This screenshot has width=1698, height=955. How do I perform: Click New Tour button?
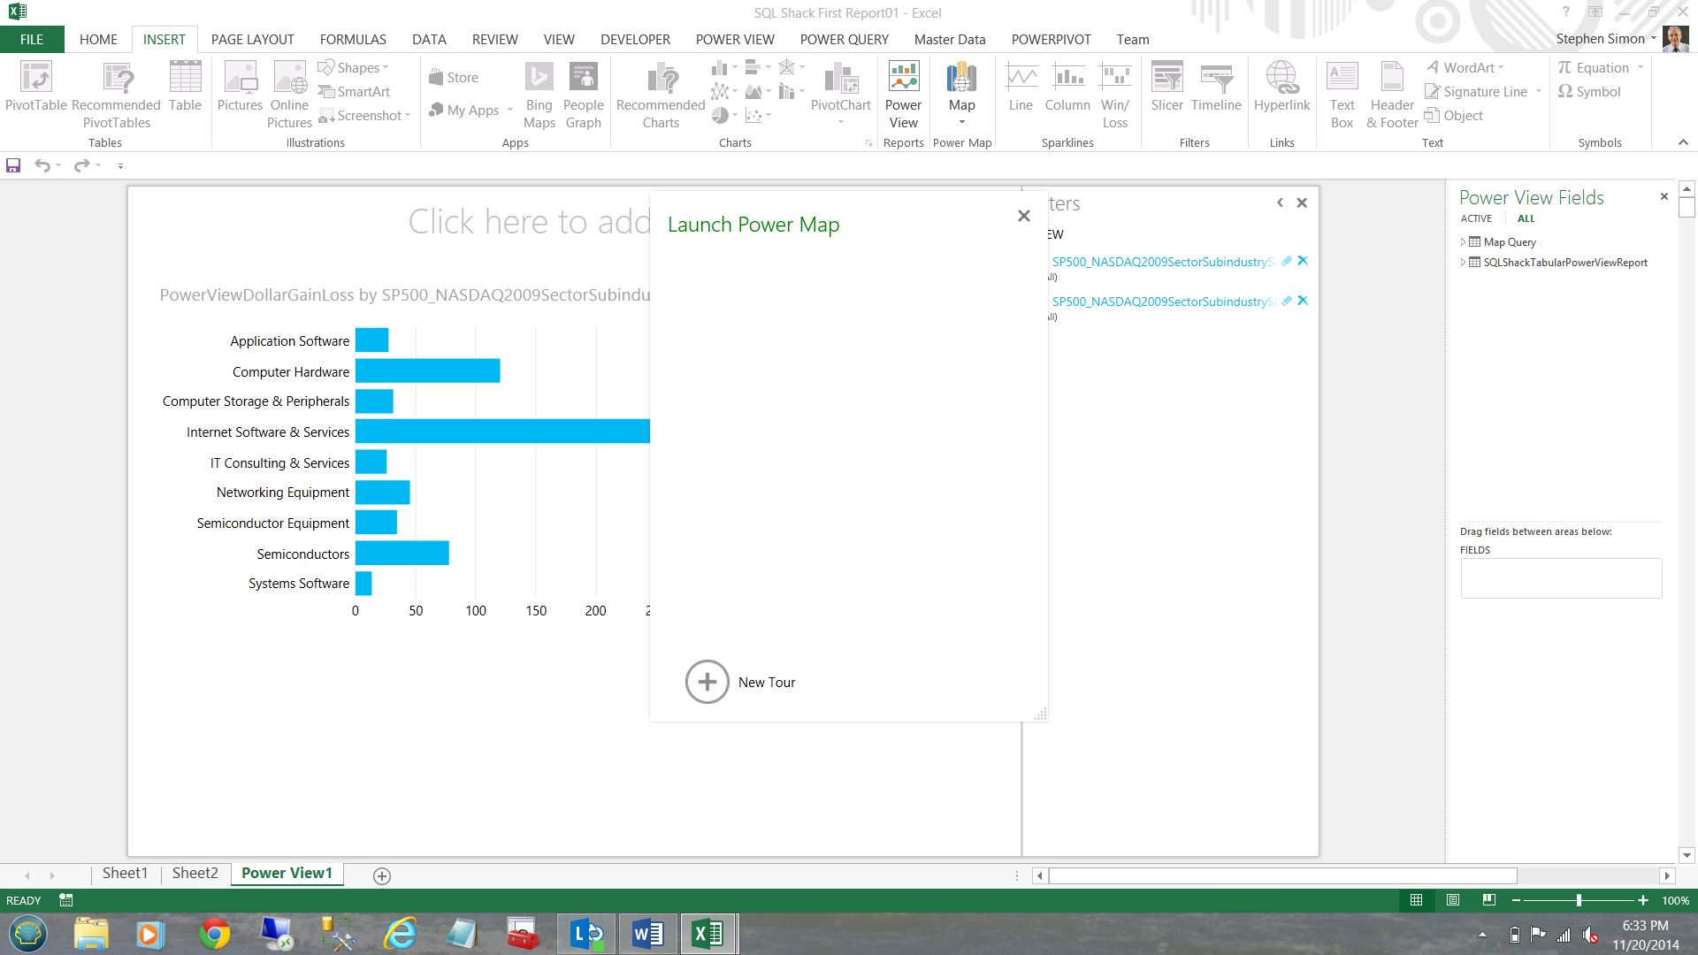(707, 682)
